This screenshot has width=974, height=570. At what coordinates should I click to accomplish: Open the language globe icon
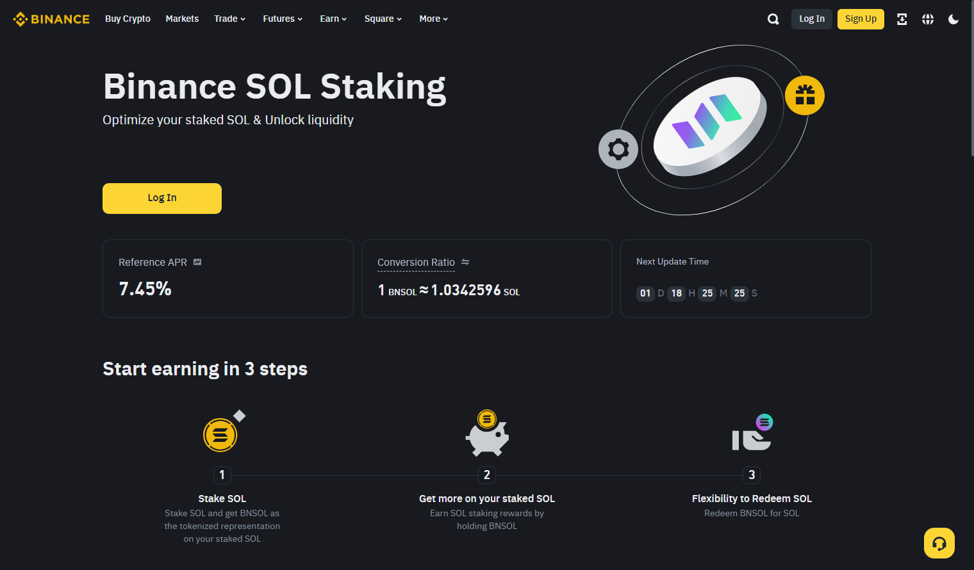(x=928, y=19)
